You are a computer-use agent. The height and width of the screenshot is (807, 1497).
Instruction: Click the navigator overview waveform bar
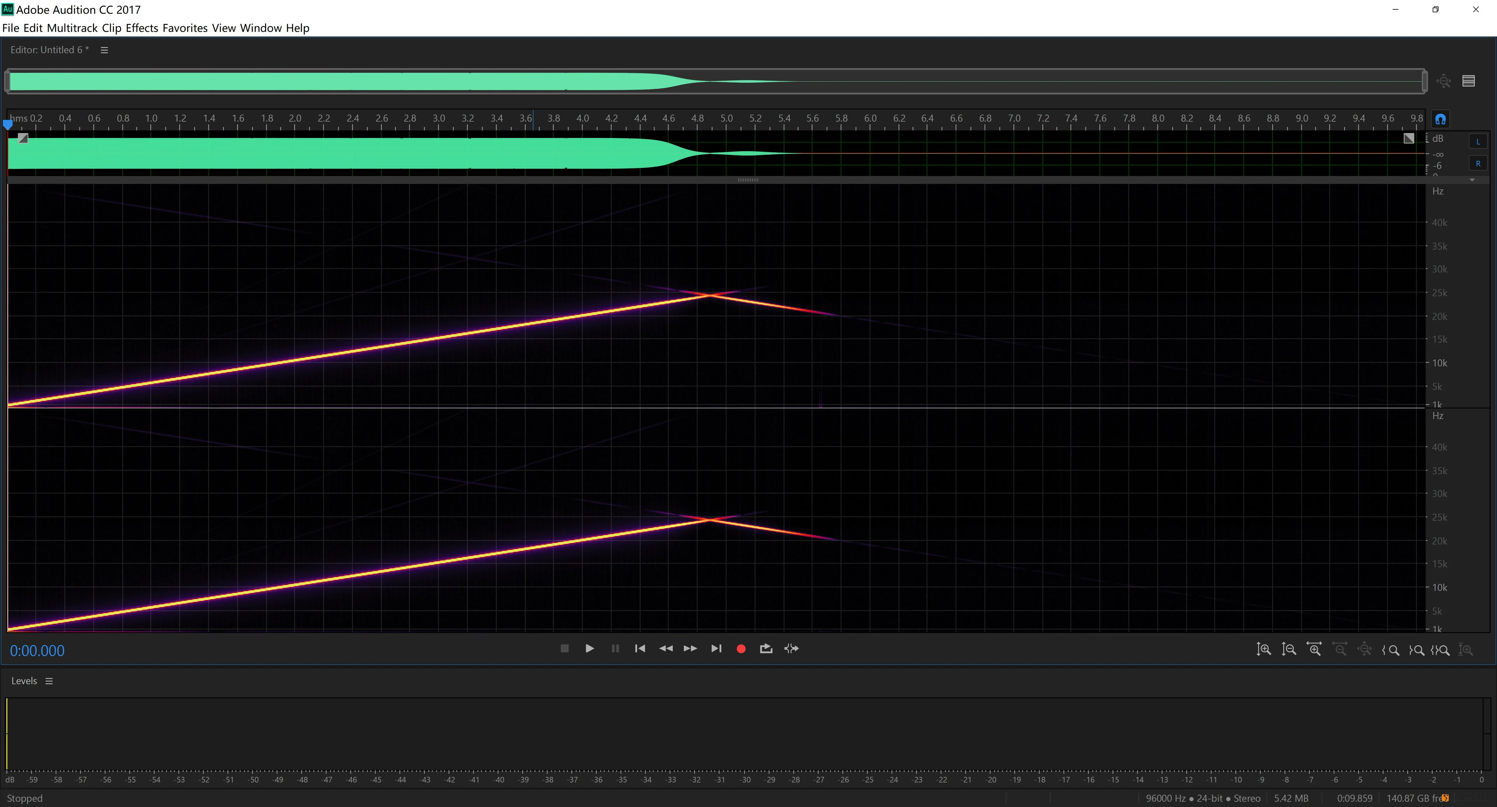tap(716, 81)
